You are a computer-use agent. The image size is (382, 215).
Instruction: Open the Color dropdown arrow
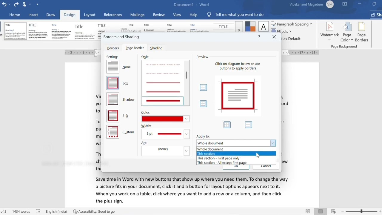(186, 119)
